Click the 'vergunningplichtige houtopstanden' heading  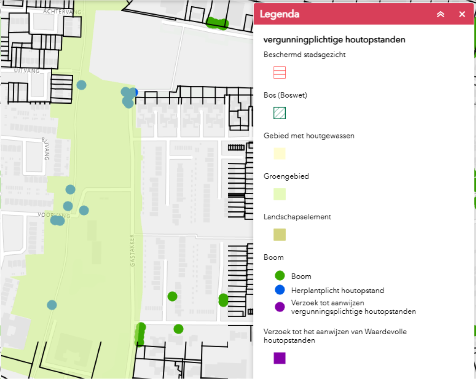[334, 40]
